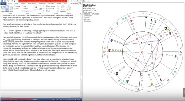Viewport: 185px width, 101px height.
Task: Select the Web Layout view
Action: [x=12, y=9]
